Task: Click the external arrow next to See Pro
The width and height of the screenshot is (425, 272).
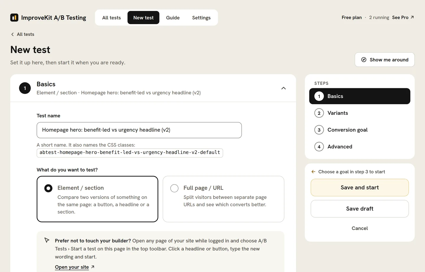Action: [412, 17]
